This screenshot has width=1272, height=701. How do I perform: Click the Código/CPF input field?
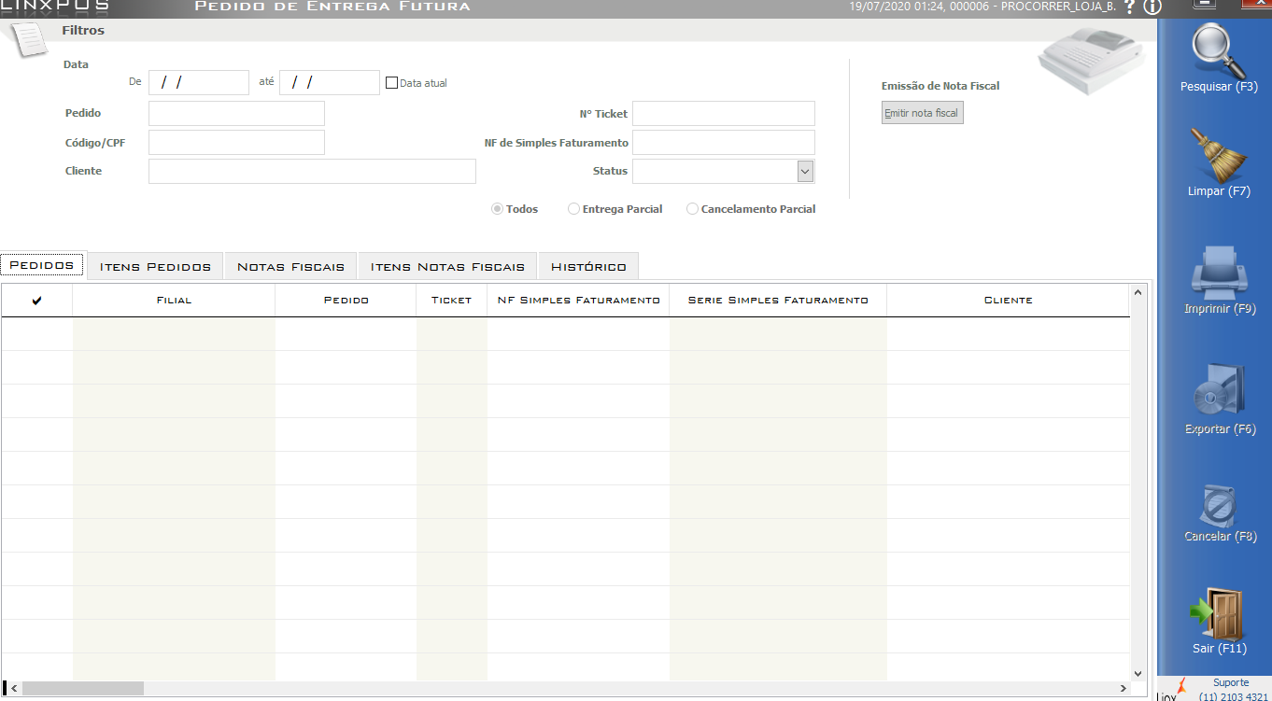(x=236, y=142)
